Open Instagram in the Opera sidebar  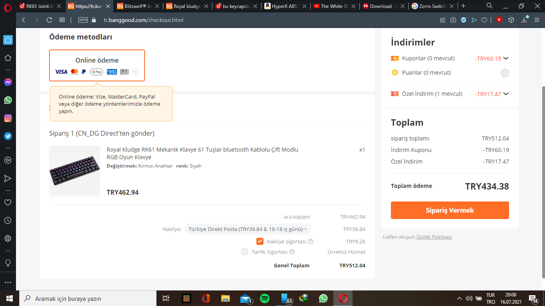[8, 118]
